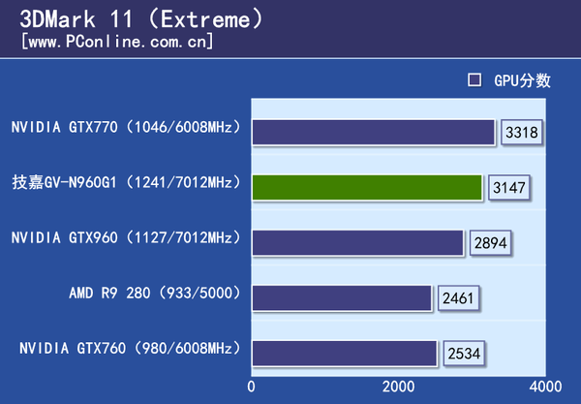
Task: Click the 3147 score value box
Action: pos(508,188)
